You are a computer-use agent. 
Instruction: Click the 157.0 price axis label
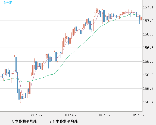148,21
